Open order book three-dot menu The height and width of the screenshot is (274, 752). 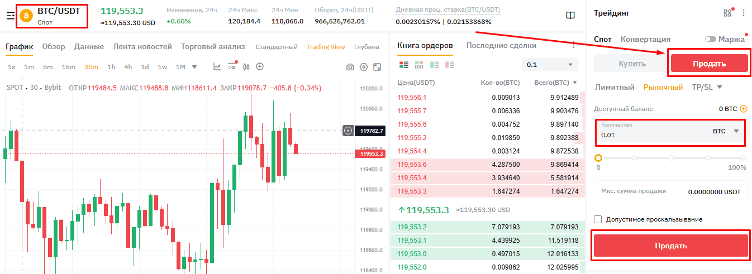tap(573, 45)
